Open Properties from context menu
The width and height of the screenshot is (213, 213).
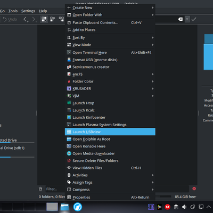click(x=110, y=197)
